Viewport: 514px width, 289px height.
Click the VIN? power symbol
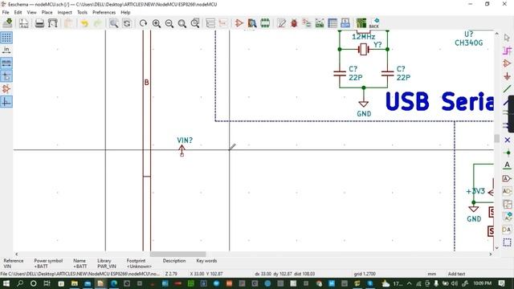click(x=182, y=150)
